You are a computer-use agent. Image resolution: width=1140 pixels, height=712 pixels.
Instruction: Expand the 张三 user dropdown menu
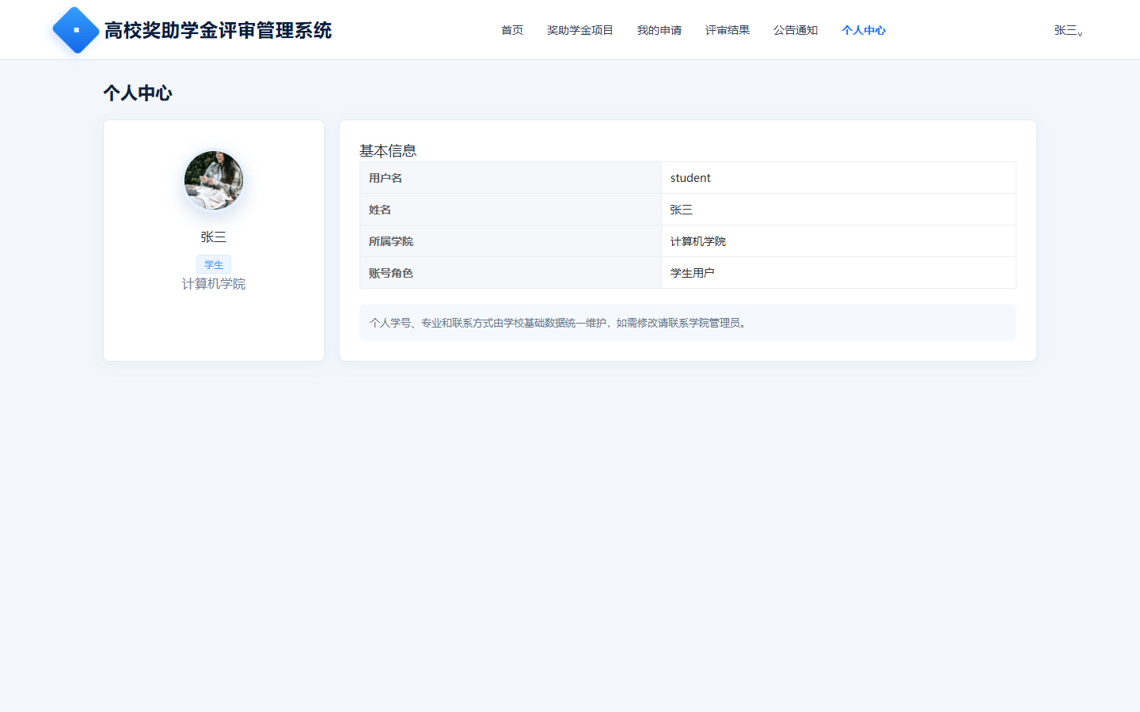(x=1069, y=30)
